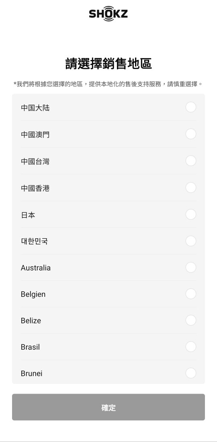Select the 中國澳門 radio button
Screen dimensions: 217x442
coord(190,134)
